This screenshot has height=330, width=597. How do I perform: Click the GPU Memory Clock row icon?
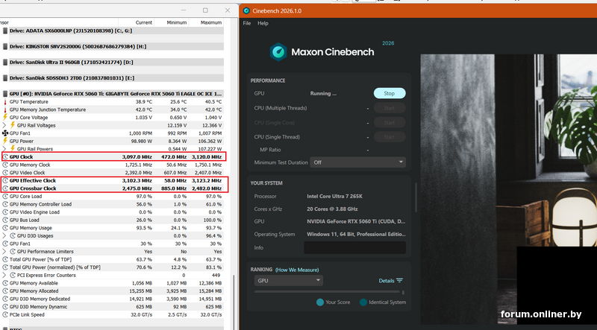point(5,165)
